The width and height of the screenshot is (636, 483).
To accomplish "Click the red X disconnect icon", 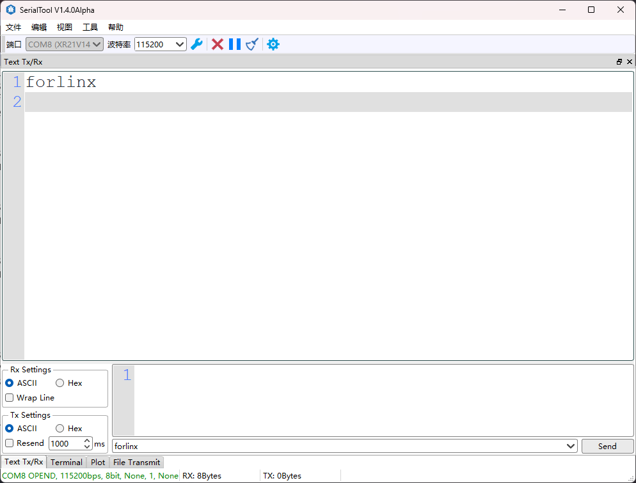I will click(x=218, y=44).
